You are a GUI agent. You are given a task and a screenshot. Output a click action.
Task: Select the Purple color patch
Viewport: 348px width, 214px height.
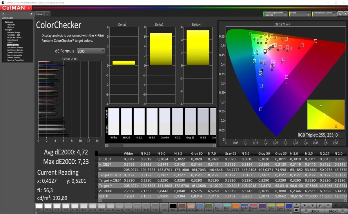262,207
